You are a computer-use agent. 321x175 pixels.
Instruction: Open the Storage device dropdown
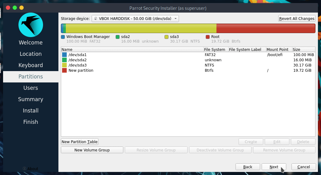coord(135,19)
